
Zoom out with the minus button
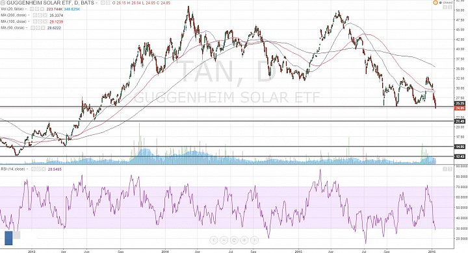tap(224, 240)
